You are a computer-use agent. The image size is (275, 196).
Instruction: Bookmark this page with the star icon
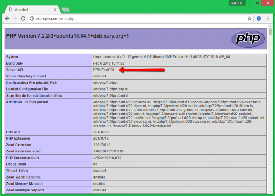[250, 19]
